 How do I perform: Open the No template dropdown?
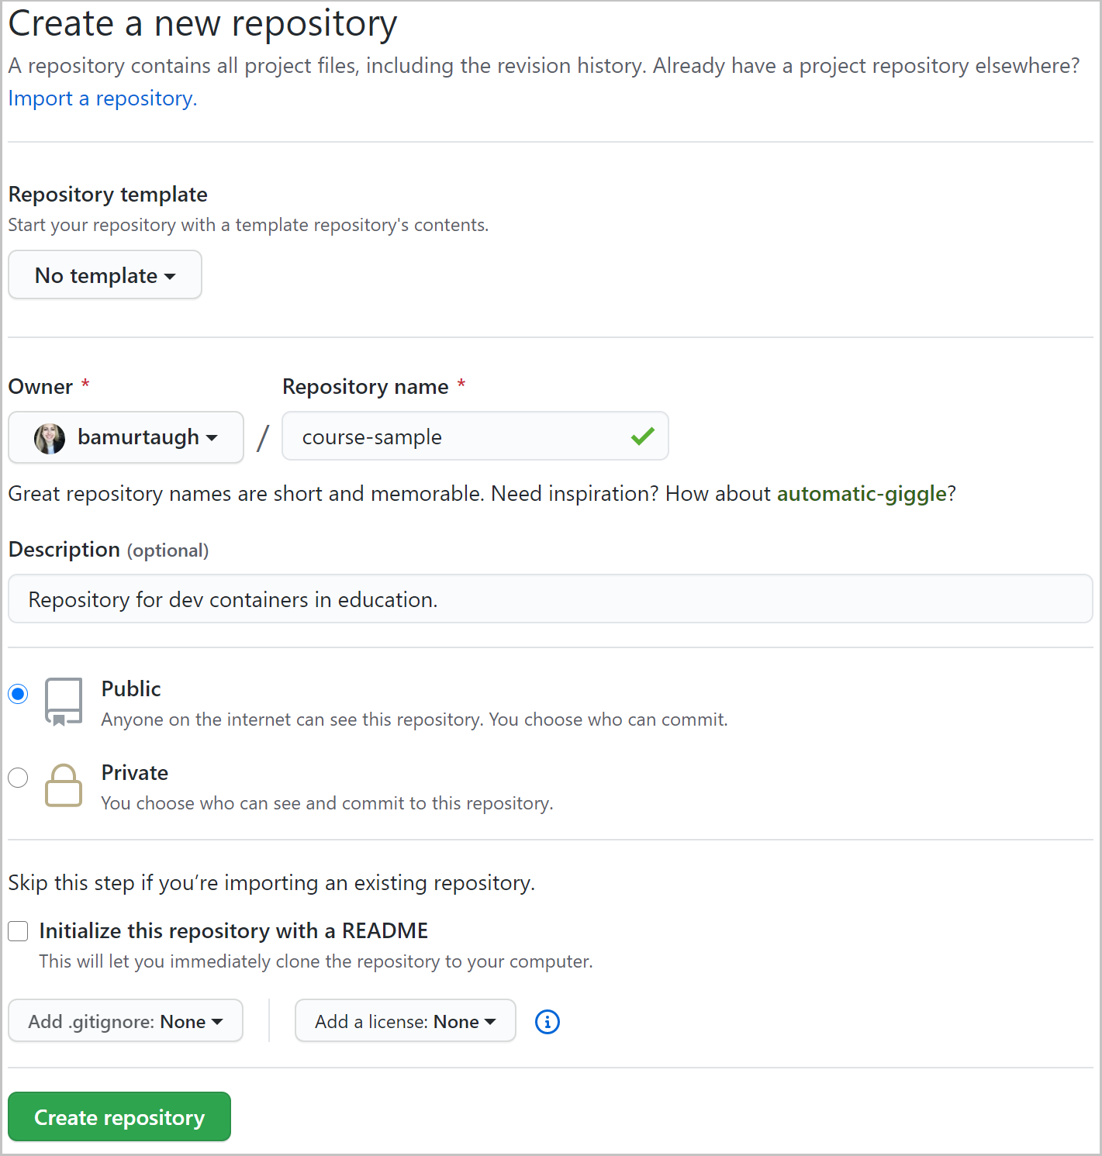pos(105,274)
